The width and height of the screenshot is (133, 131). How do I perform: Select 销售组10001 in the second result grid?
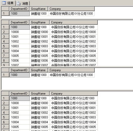click(x=40, y=37)
